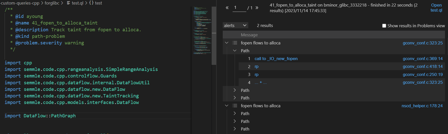
Task: Open the alerts result type dropdown
Action: [x=235, y=25]
